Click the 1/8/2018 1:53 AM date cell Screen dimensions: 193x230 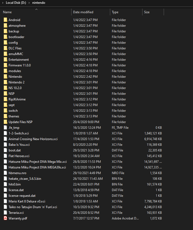[85, 201]
